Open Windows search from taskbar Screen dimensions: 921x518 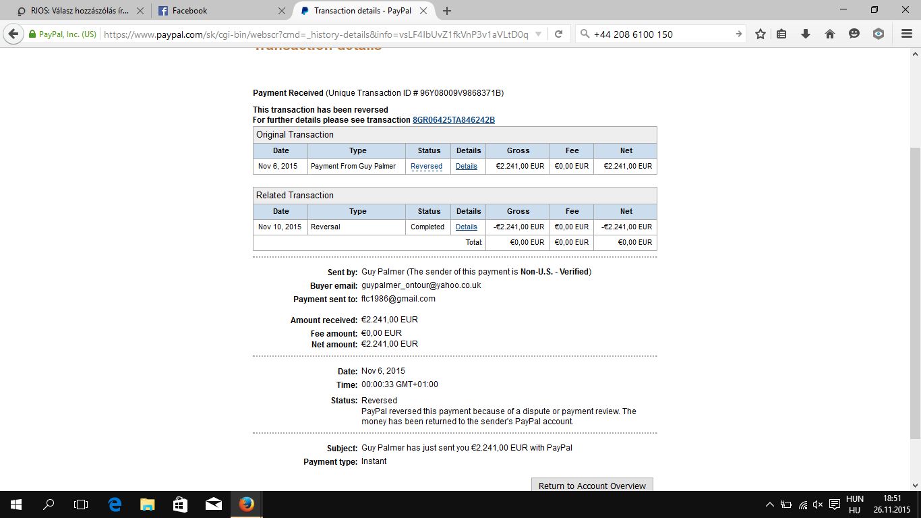tap(49, 505)
